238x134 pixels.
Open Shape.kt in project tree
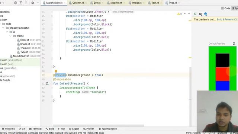coord(25,44)
